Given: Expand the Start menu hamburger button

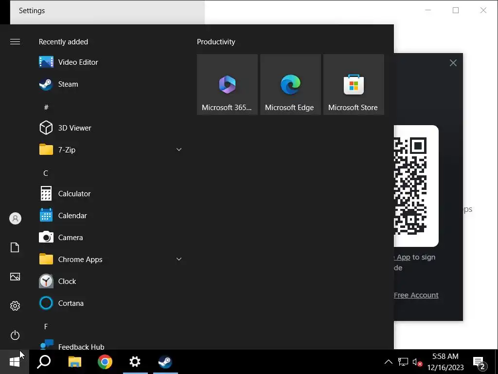Looking at the screenshot, I should (x=15, y=42).
